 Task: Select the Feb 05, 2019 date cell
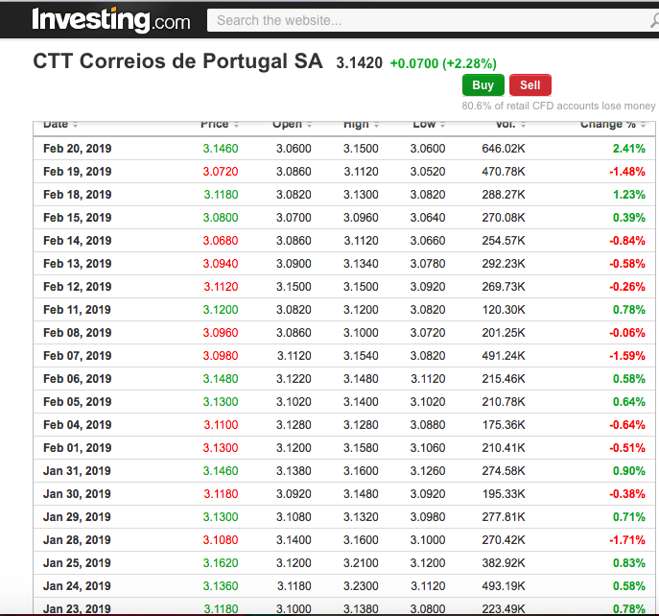[78, 402]
